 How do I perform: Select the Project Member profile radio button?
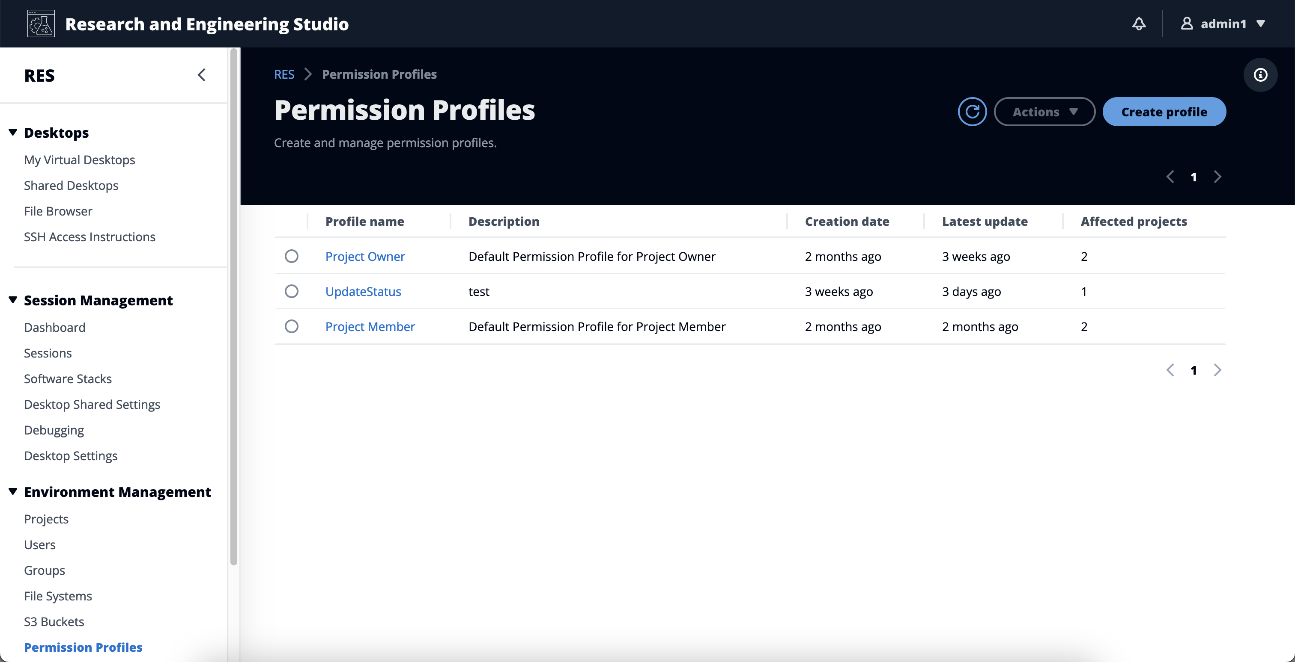292,326
